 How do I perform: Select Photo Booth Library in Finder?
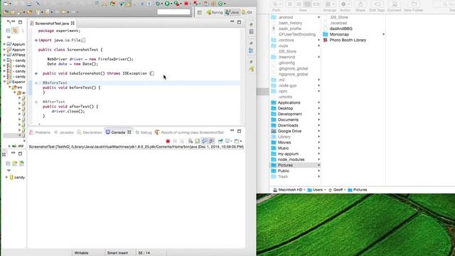[x=354, y=40]
